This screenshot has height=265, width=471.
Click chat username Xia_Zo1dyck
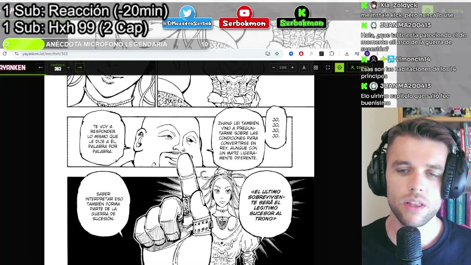[399, 5]
